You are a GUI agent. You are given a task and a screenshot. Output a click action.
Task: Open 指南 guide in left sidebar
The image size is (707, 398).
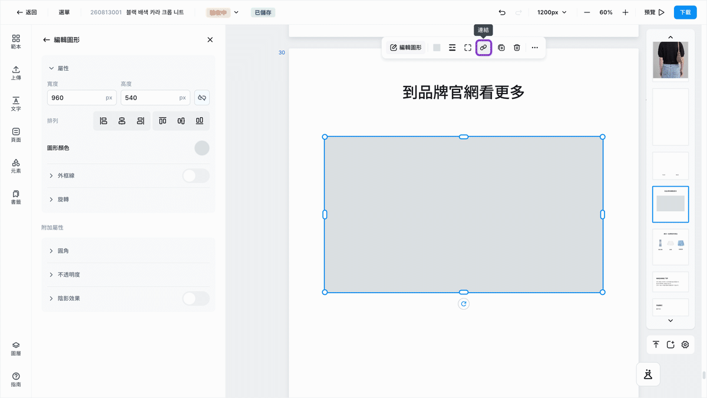click(x=16, y=380)
